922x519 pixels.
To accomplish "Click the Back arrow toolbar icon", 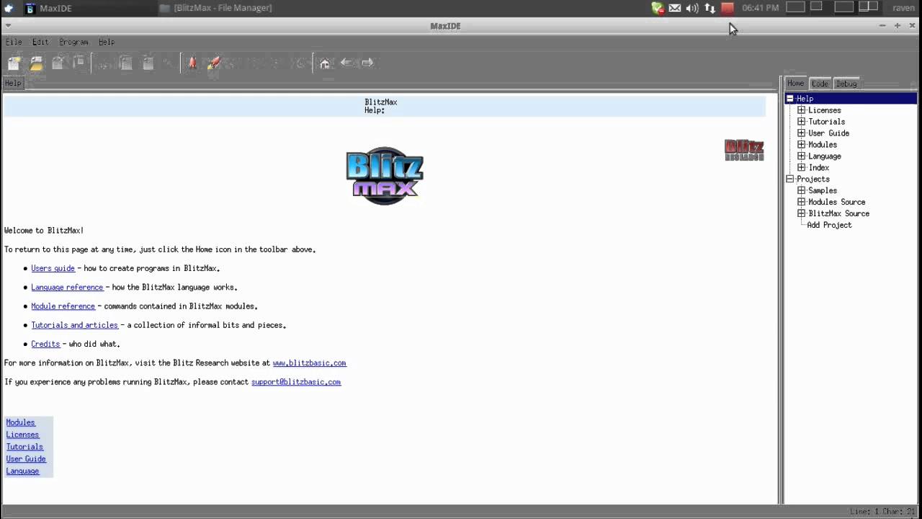I will (x=346, y=63).
